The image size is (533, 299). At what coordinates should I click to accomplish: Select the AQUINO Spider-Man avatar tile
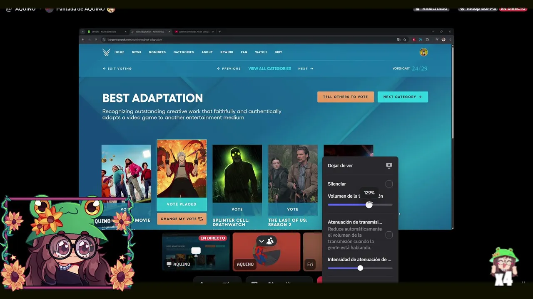tap(266, 252)
